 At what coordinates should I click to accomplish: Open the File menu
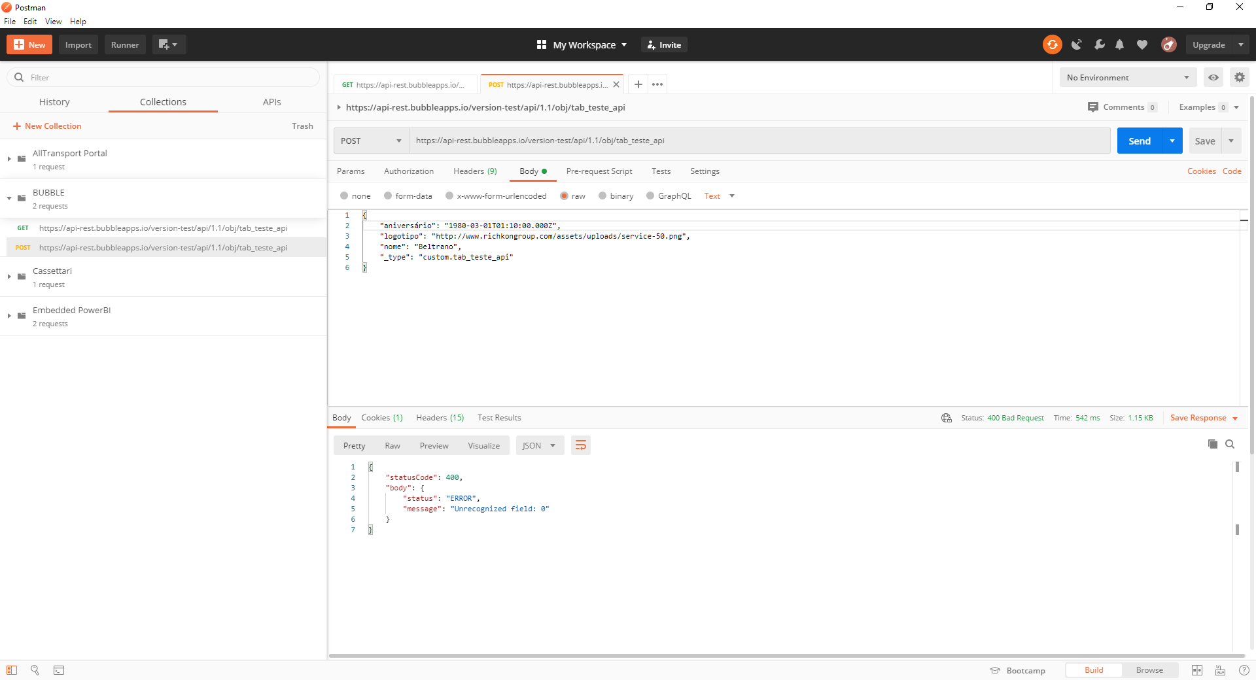[10, 22]
